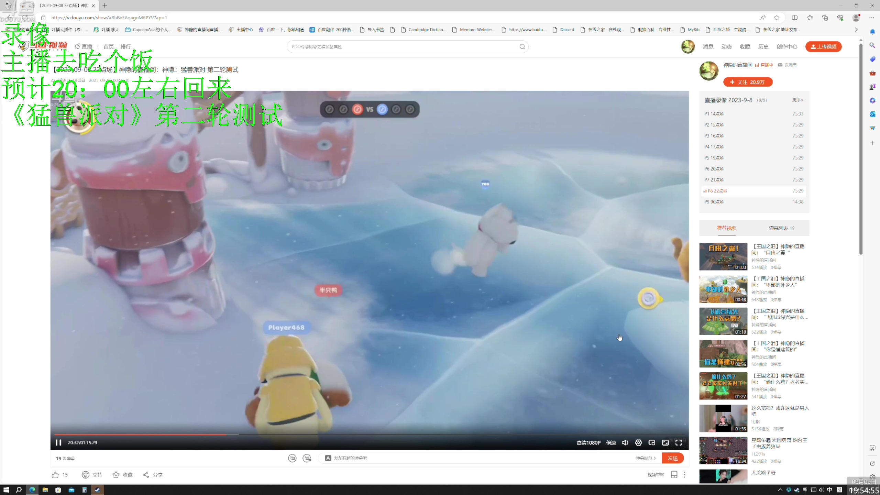Mute the video volume speaker icon
This screenshot has width=880, height=495.
625,442
